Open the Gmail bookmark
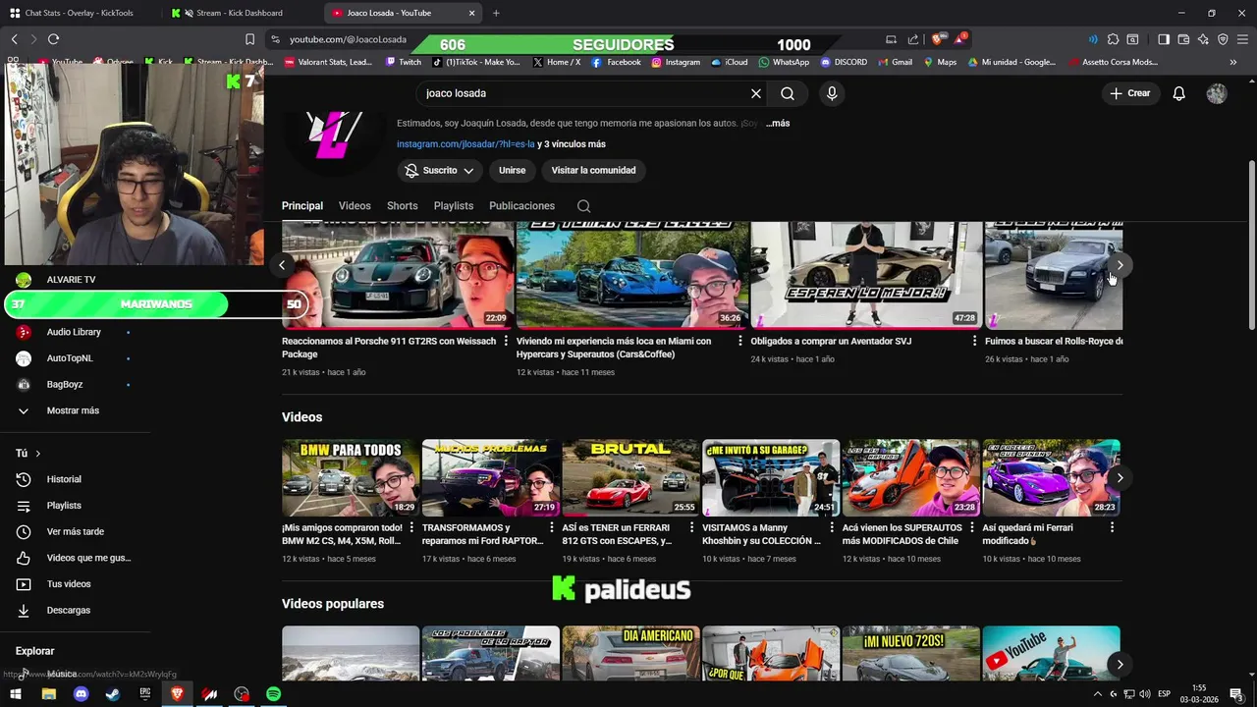Screen dimensions: 1257x707 tap(894, 62)
